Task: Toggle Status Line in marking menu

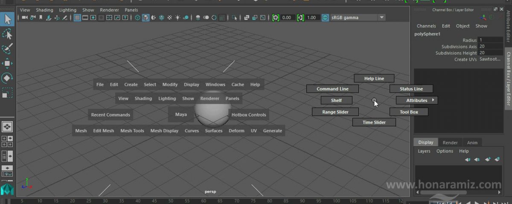Action: [411, 89]
